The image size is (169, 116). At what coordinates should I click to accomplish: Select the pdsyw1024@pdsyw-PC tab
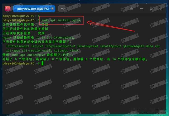[x=34, y=9]
